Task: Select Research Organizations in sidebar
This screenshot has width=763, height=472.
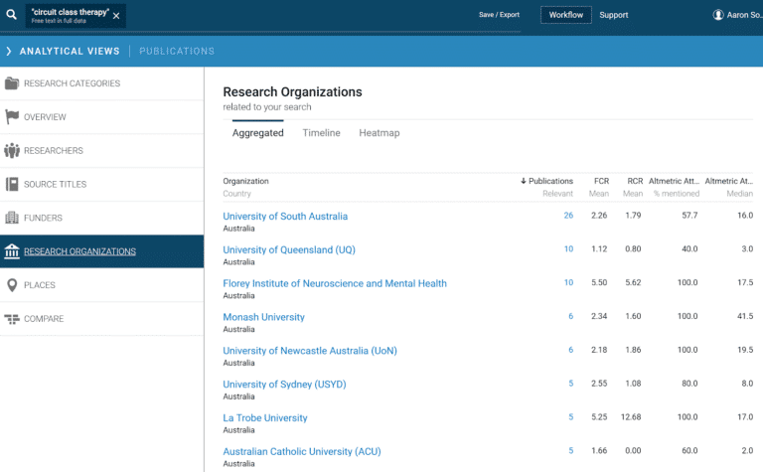Action: coord(101,251)
